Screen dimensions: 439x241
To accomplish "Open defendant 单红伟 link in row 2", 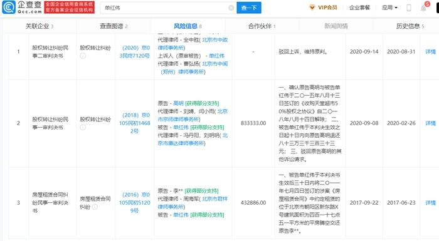I will coord(181,128).
